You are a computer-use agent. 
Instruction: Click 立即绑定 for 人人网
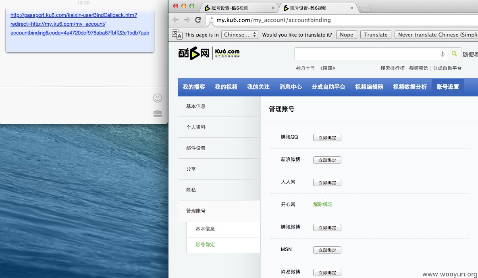(327, 183)
